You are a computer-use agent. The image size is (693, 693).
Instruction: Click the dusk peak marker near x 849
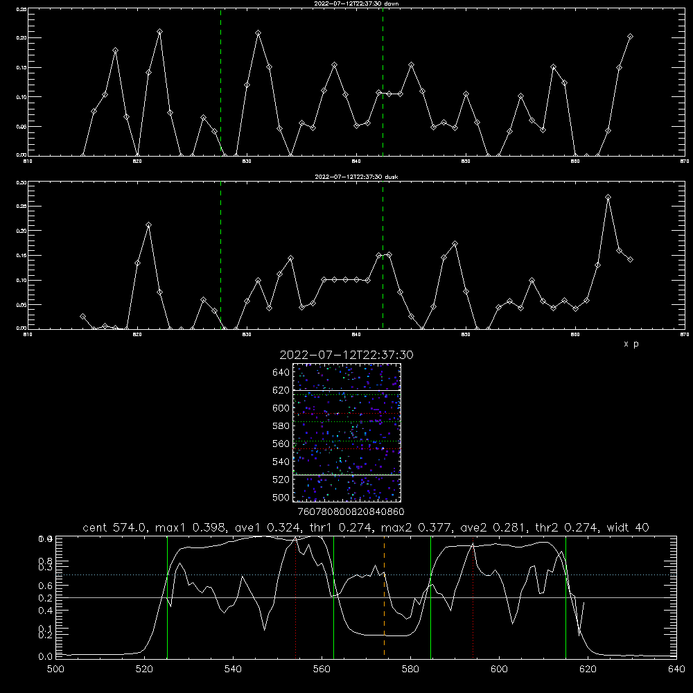[455, 244]
